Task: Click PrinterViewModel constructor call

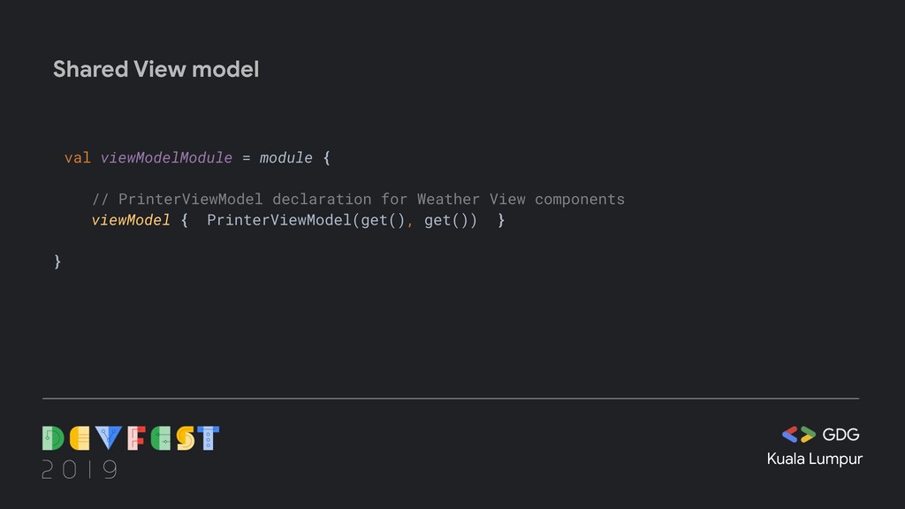Action: [x=342, y=220]
